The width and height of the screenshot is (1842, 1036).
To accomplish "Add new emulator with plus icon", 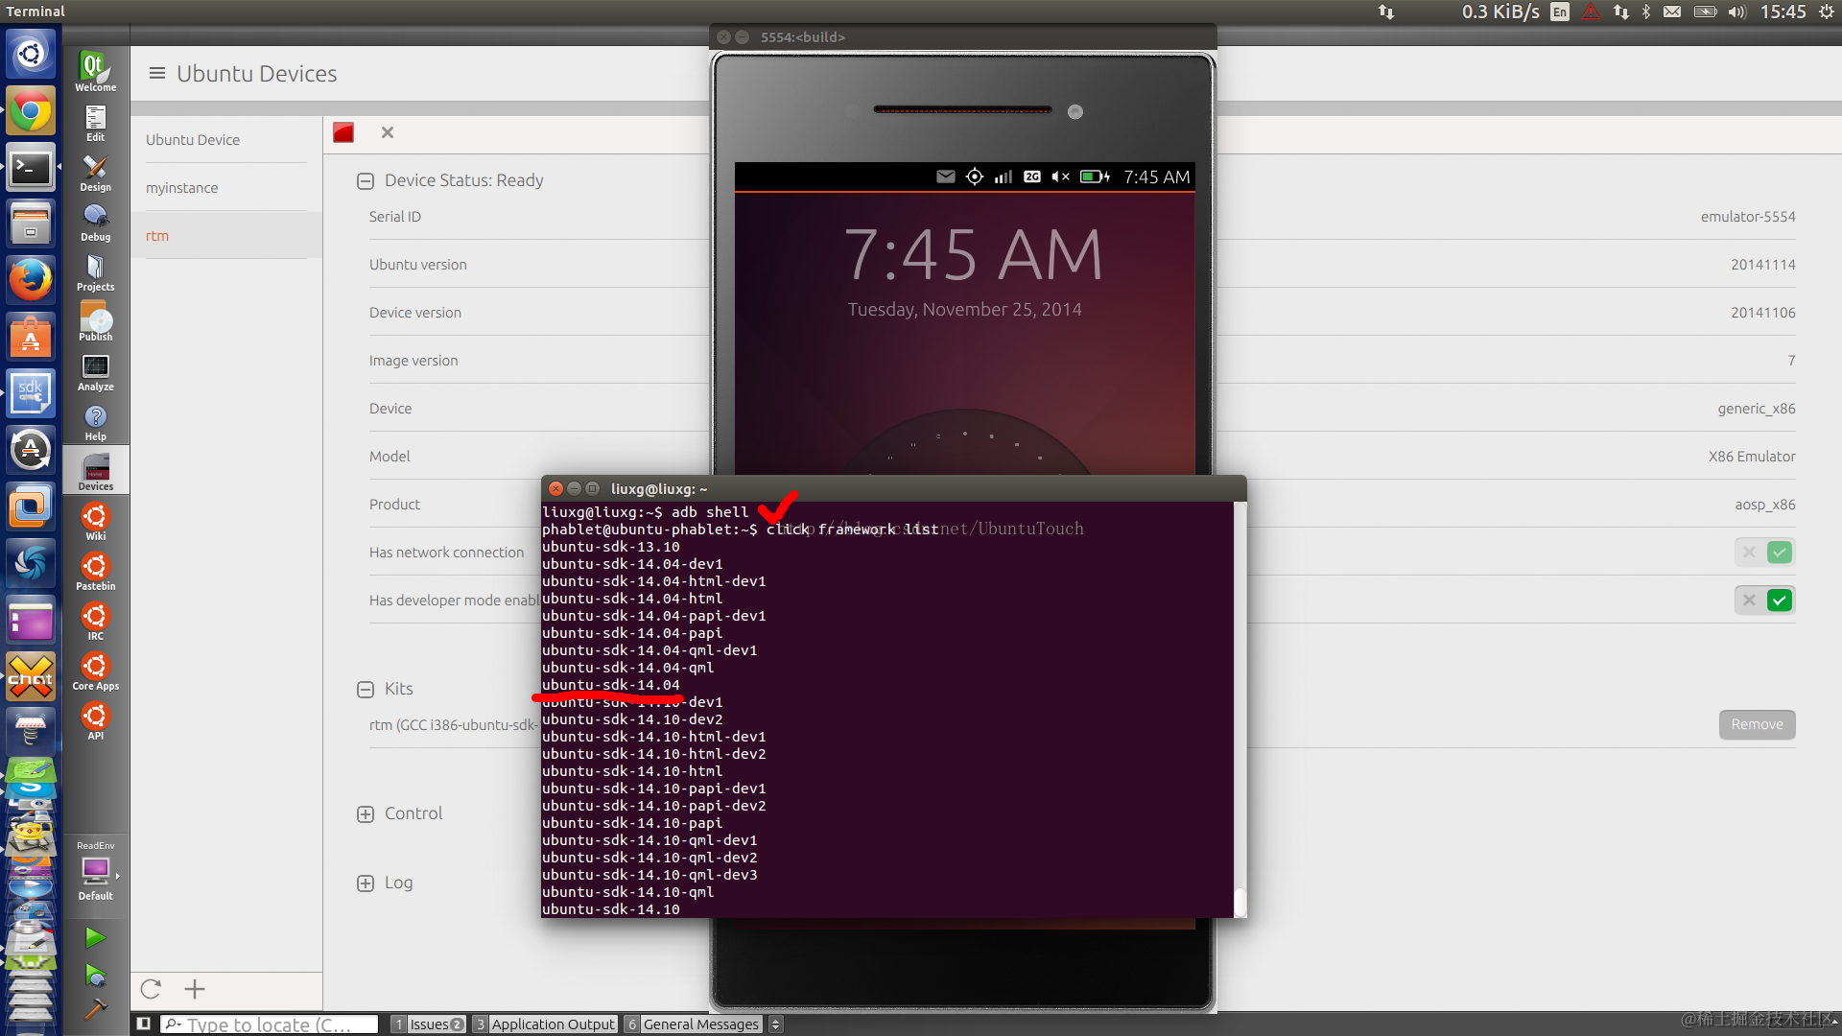I will [x=195, y=989].
